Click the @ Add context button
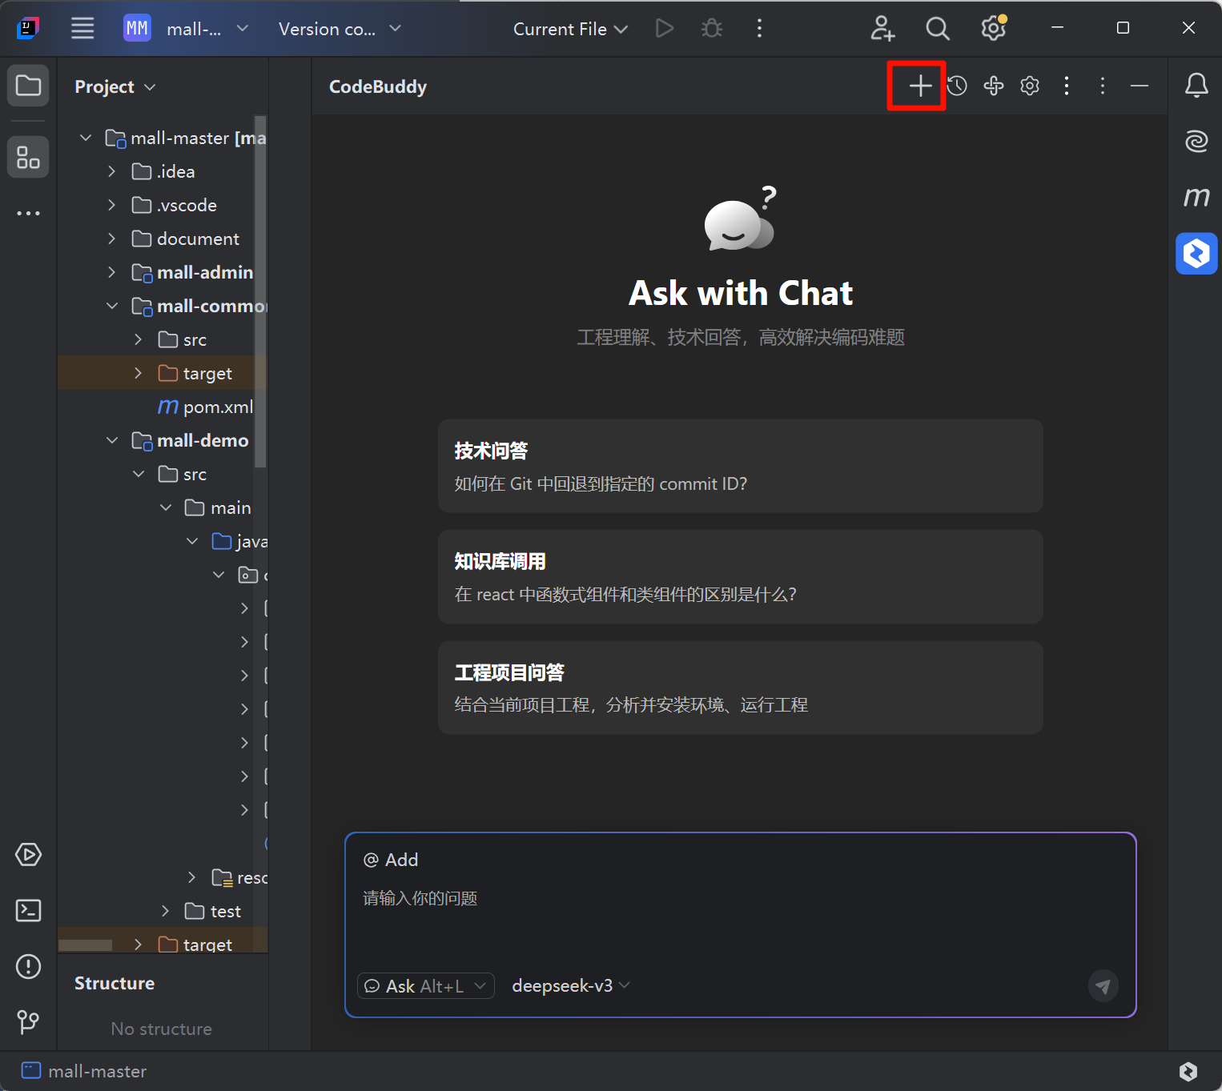The image size is (1222, 1091). click(x=391, y=860)
